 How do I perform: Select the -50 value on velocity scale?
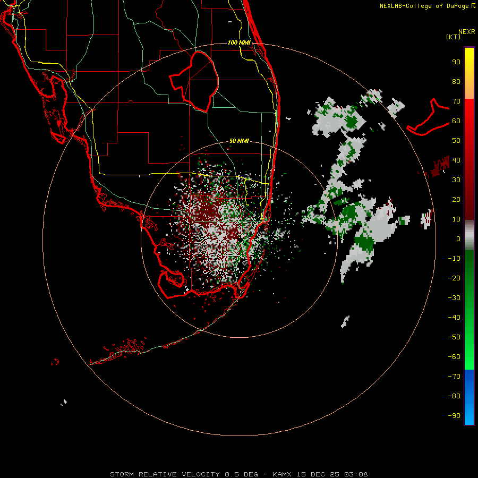(x=454, y=337)
